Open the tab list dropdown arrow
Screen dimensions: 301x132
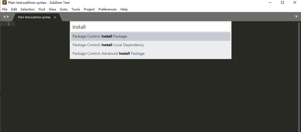click(x=296, y=17)
